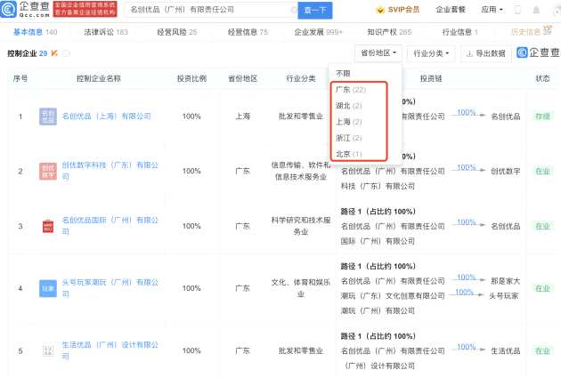Expand the 应用 dropdown menu
This screenshot has height=378, width=561.
tap(492, 10)
